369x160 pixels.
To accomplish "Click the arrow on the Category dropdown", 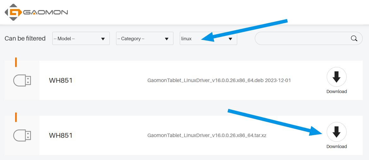I will [167, 39].
